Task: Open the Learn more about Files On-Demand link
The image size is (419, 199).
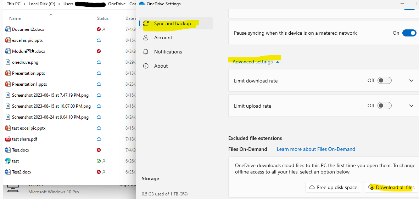Action: click(x=316, y=149)
